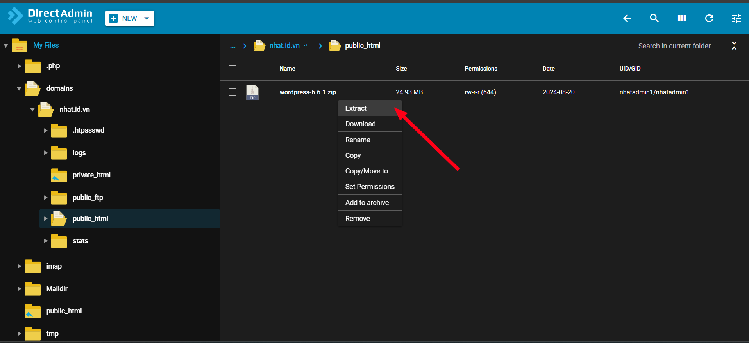Click the breadcrumb nhat.id.vn folder icon
The image size is (749, 343).
pyautogui.click(x=259, y=46)
